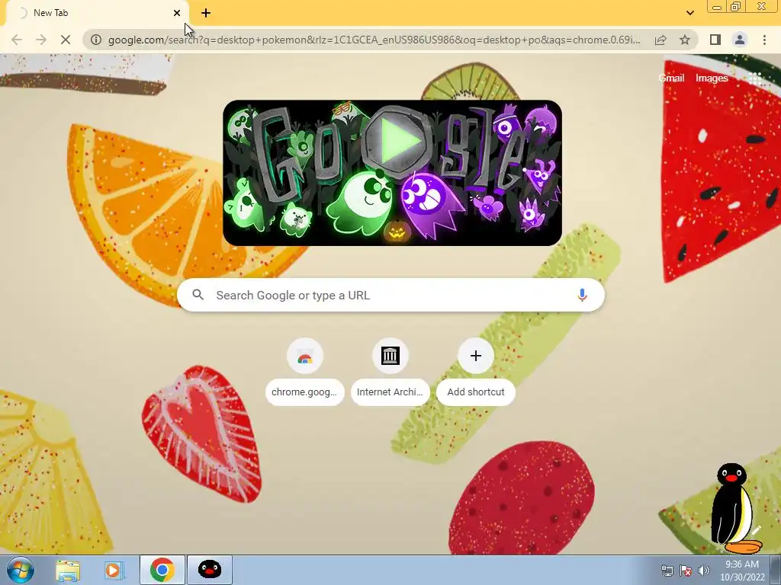Click the Pingu app taskbar button
The width and height of the screenshot is (781, 585).
click(210, 570)
